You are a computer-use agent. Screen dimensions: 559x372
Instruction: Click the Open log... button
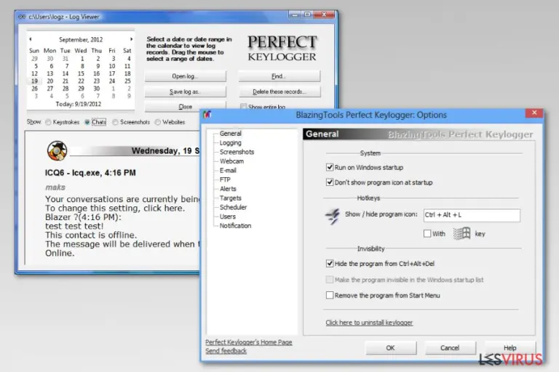pos(185,76)
